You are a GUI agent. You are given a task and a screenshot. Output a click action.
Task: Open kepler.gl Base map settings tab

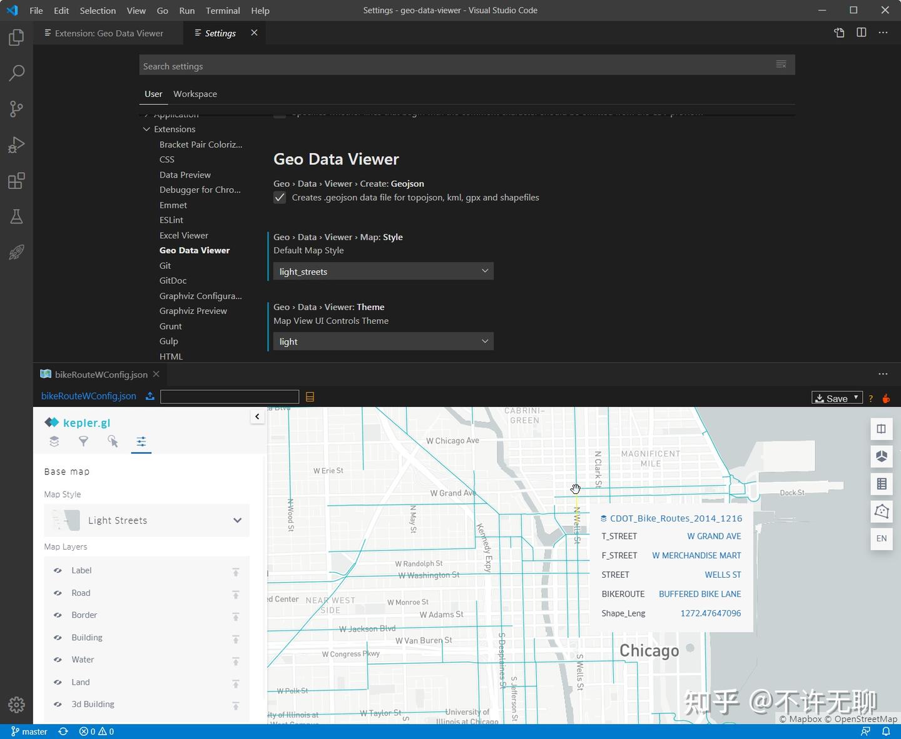click(x=141, y=441)
